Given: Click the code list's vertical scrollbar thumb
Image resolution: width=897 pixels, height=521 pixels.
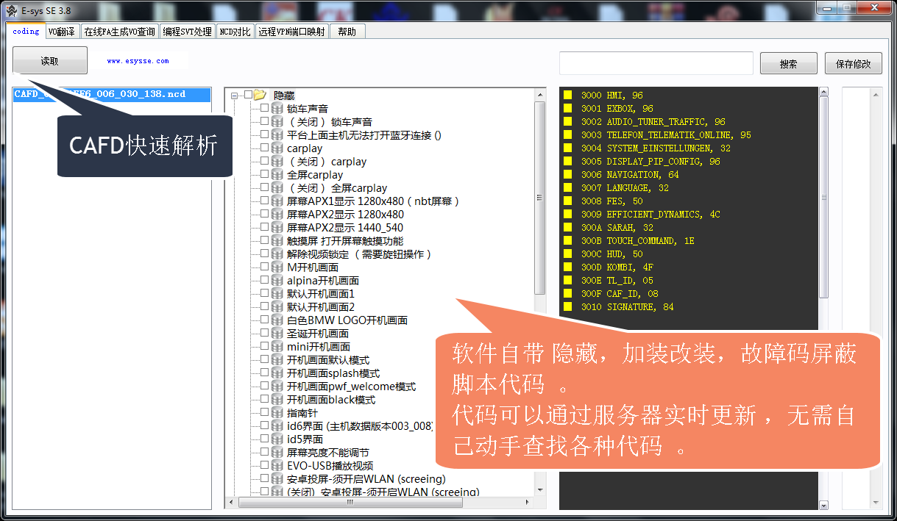Looking at the screenshot, I should point(823,197).
